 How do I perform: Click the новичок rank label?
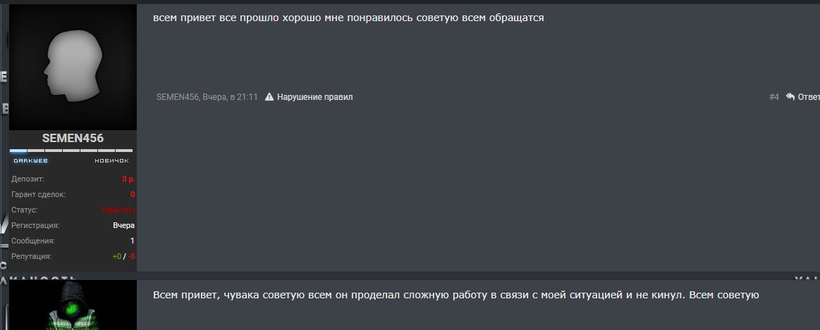pos(111,161)
